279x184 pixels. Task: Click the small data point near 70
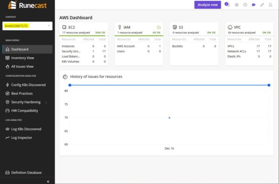click(169, 118)
